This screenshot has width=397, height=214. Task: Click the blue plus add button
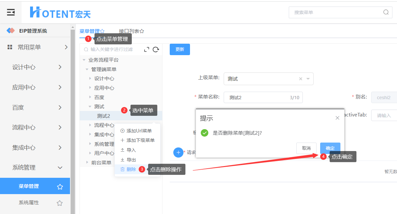178,152
